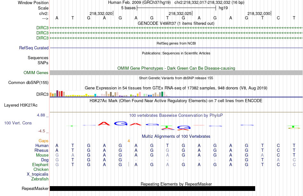The height and width of the screenshot is (196, 303).
Task: Open the GENCODE V49lift37 track title
Action: 176,23
